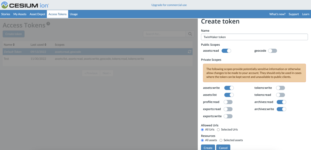Open the Support link
Viewport: 311px width, 150px height.
[x=294, y=14]
